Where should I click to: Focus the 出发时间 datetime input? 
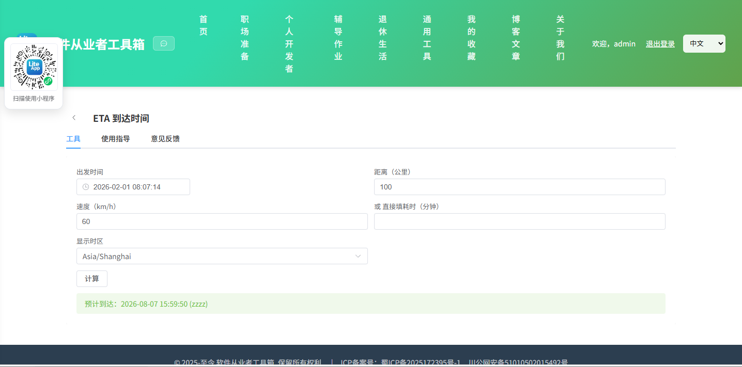pyautogui.click(x=133, y=187)
